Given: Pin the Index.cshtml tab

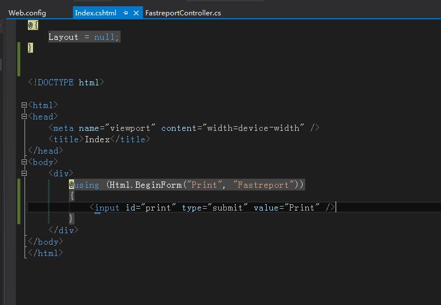Looking at the screenshot, I should click(x=125, y=13).
